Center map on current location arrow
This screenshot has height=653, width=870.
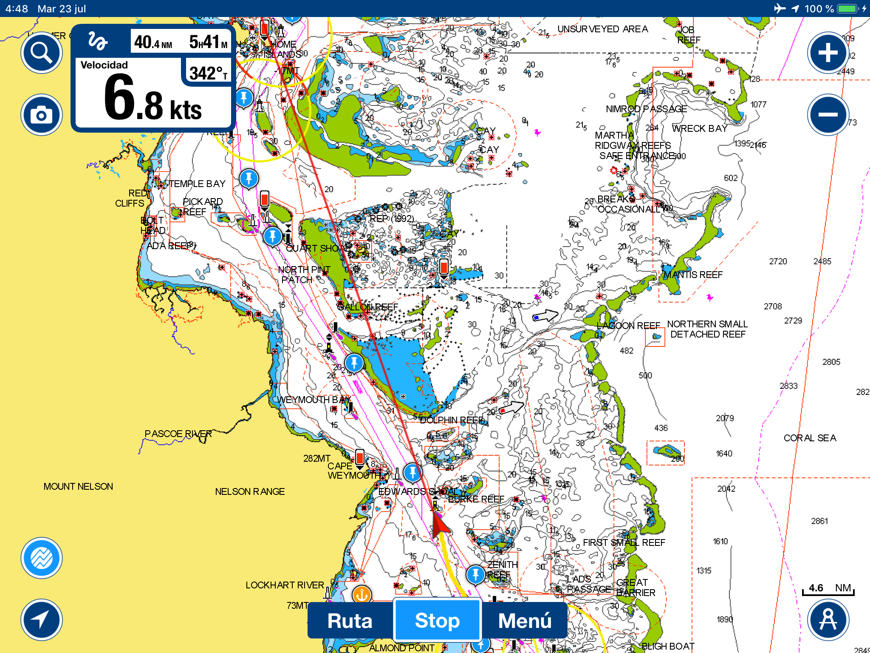pos(42,620)
